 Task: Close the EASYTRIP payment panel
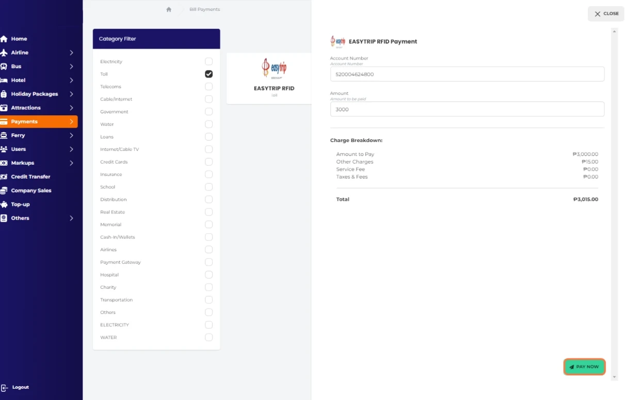pos(606,14)
